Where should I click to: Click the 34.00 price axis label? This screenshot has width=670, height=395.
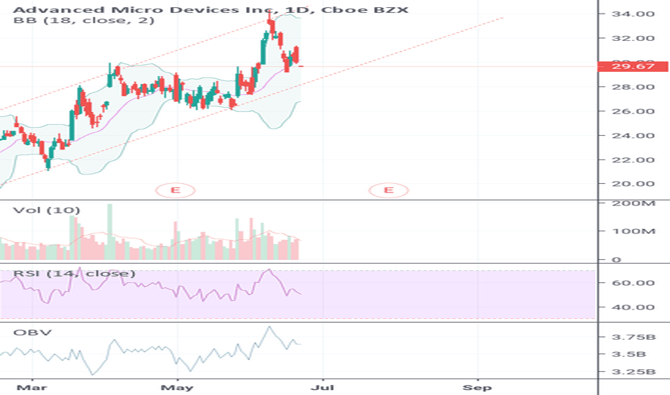pos(633,14)
